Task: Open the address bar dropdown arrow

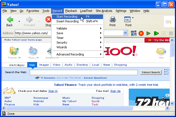Action: coord(125,33)
